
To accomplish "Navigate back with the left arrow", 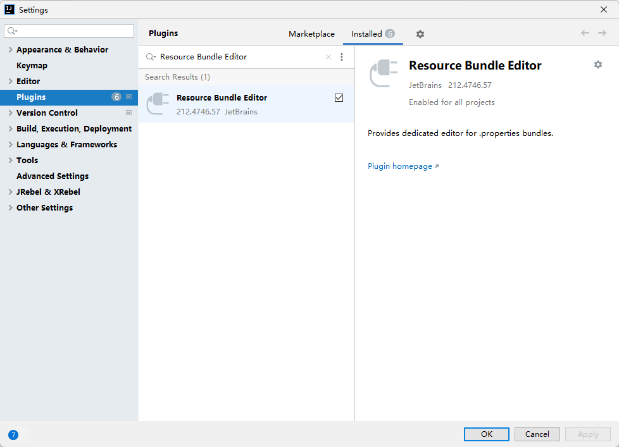I will [x=585, y=33].
